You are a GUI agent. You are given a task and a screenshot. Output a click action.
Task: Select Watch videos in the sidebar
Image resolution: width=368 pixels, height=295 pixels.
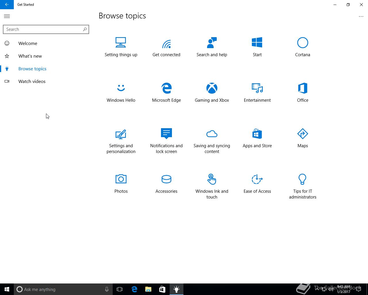(x=46, y=81)
